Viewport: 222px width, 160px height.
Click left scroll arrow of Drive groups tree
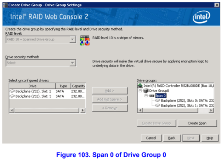[140, 110]
